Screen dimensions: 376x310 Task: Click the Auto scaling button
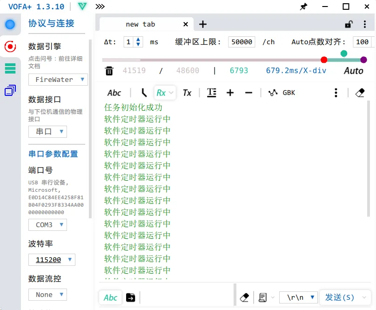[354, 70]
